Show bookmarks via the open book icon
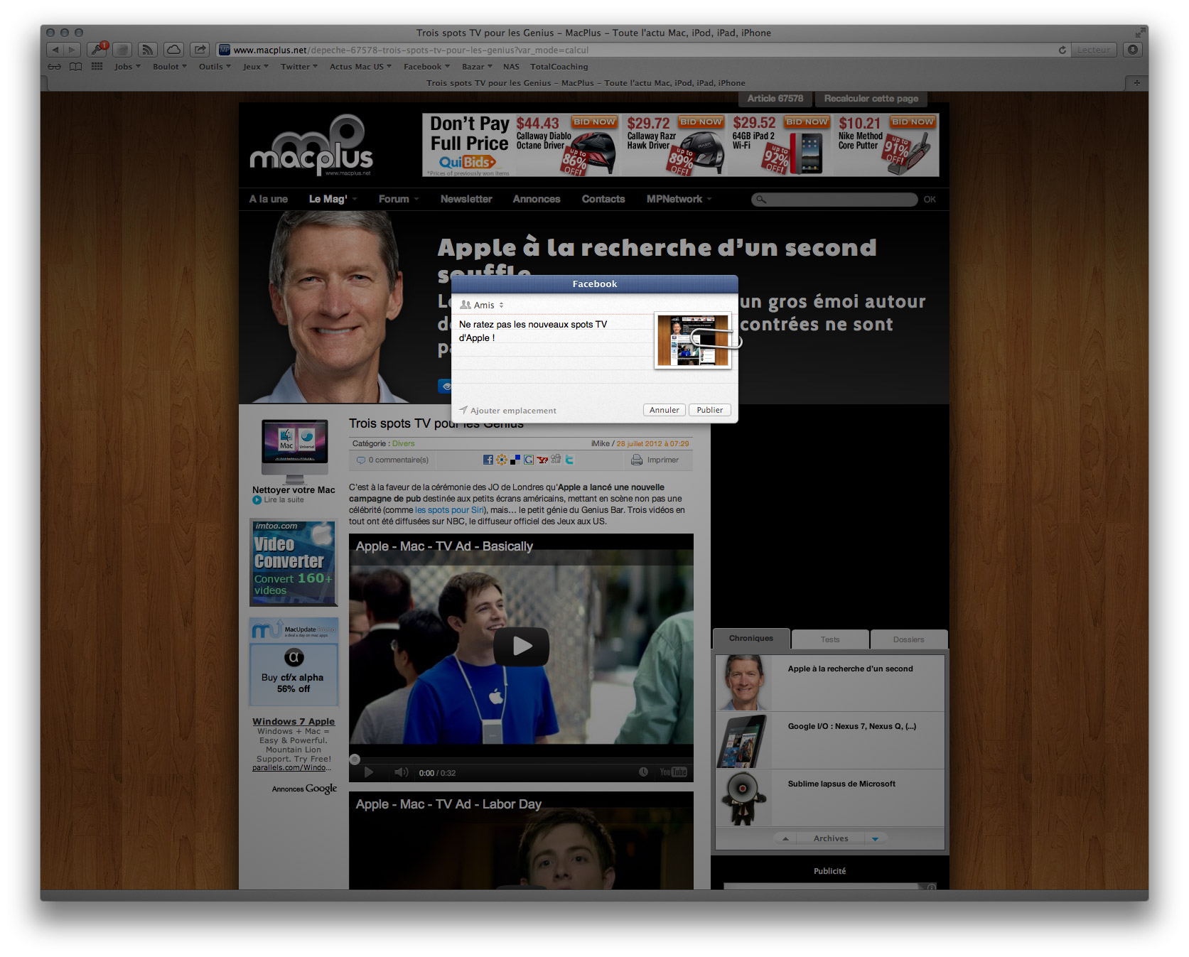 coord(76,67)
